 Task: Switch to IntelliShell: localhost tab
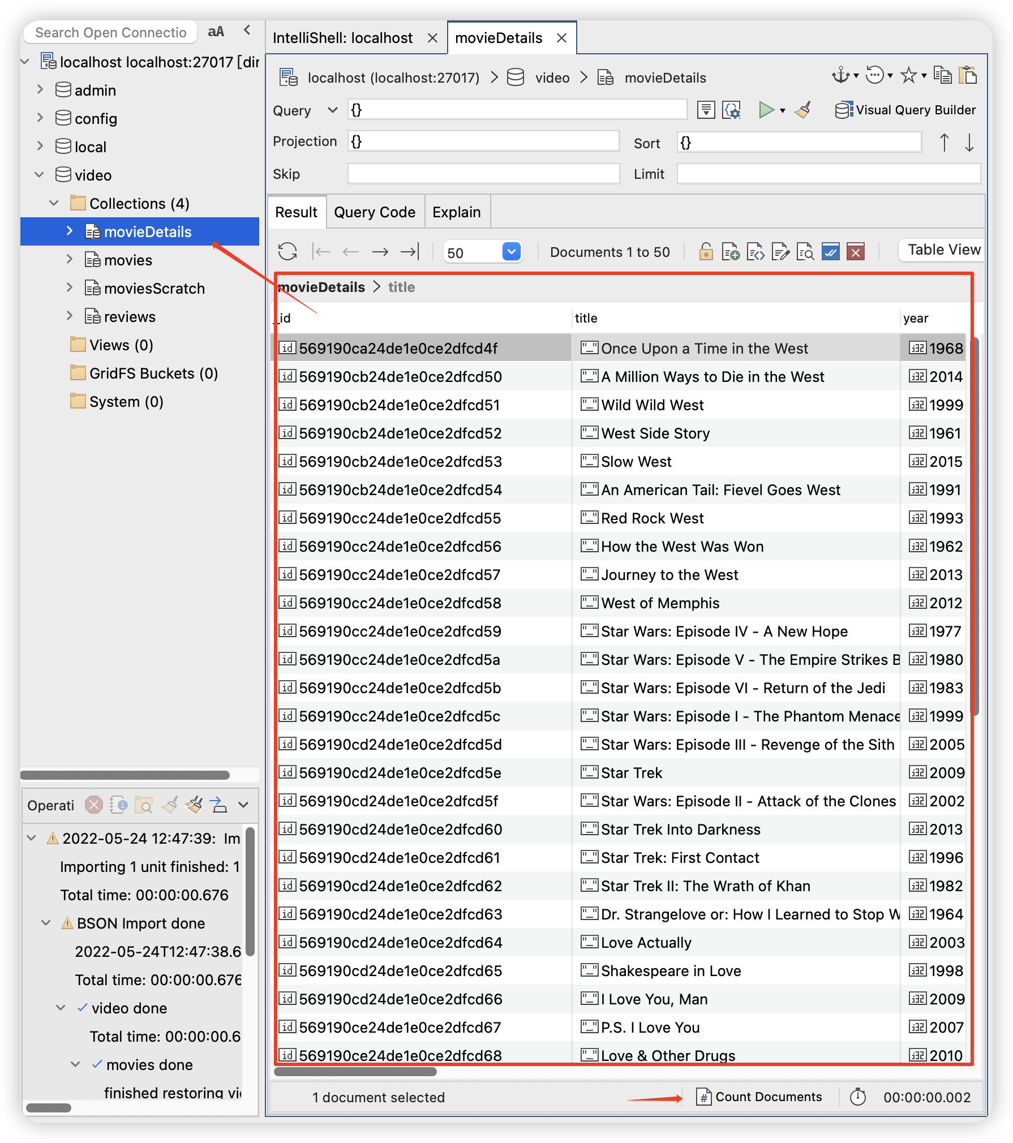(x=343, y=38)
